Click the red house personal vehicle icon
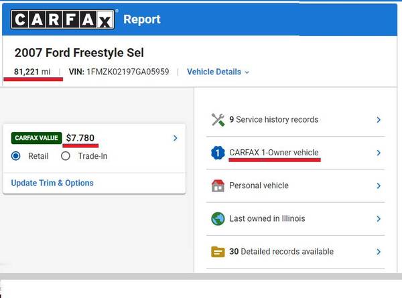This screenshot has width=402, height=298. pos(218,186)
